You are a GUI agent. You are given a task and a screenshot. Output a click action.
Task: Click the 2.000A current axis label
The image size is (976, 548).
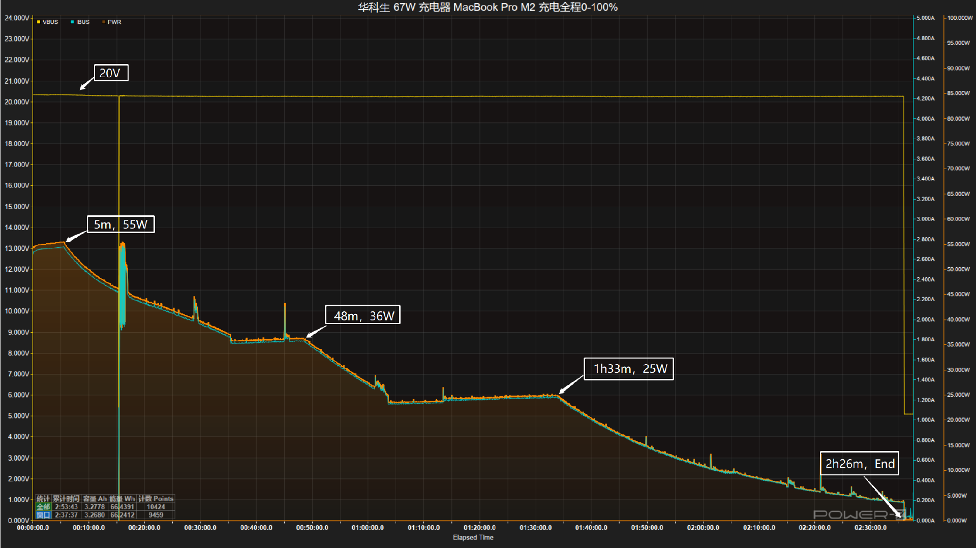click(925, 319)
